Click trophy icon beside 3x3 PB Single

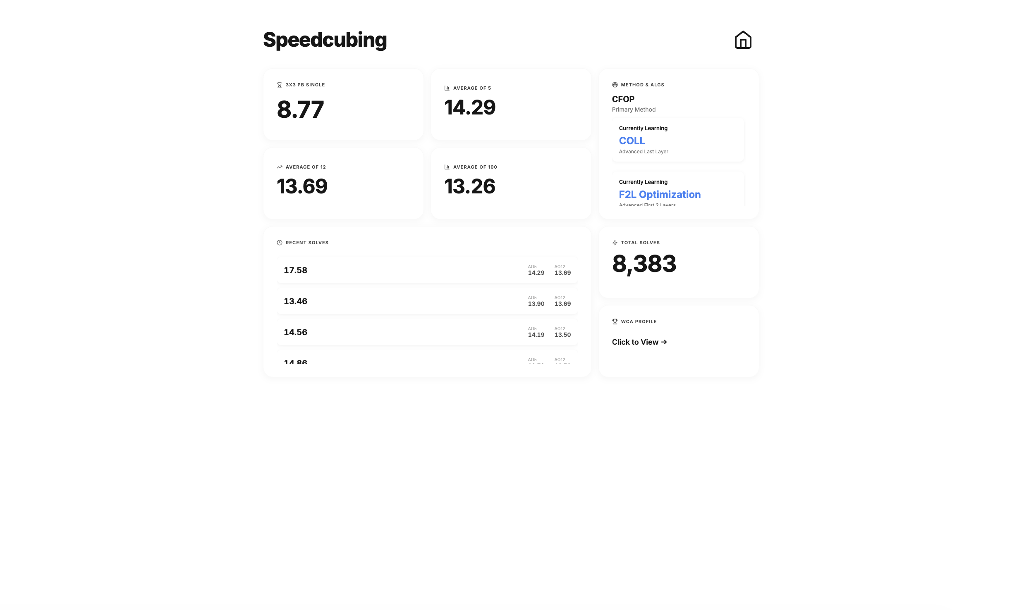click(280, 85)
